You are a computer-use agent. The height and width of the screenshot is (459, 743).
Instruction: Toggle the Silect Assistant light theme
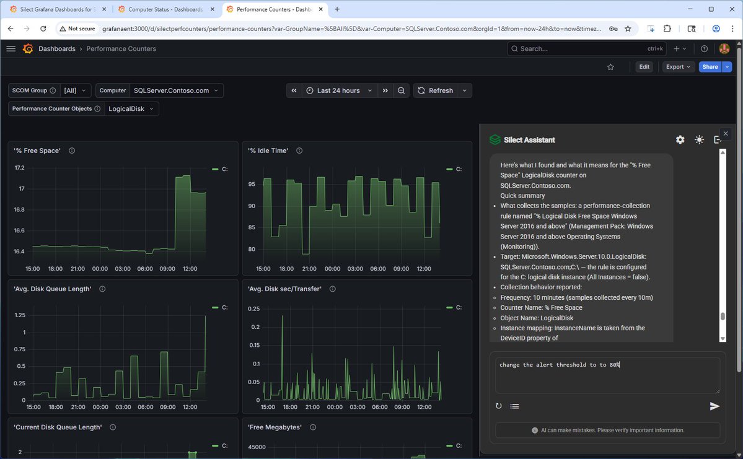[699, 139]
